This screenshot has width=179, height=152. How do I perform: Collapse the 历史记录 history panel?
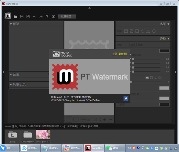coord(11,85)
